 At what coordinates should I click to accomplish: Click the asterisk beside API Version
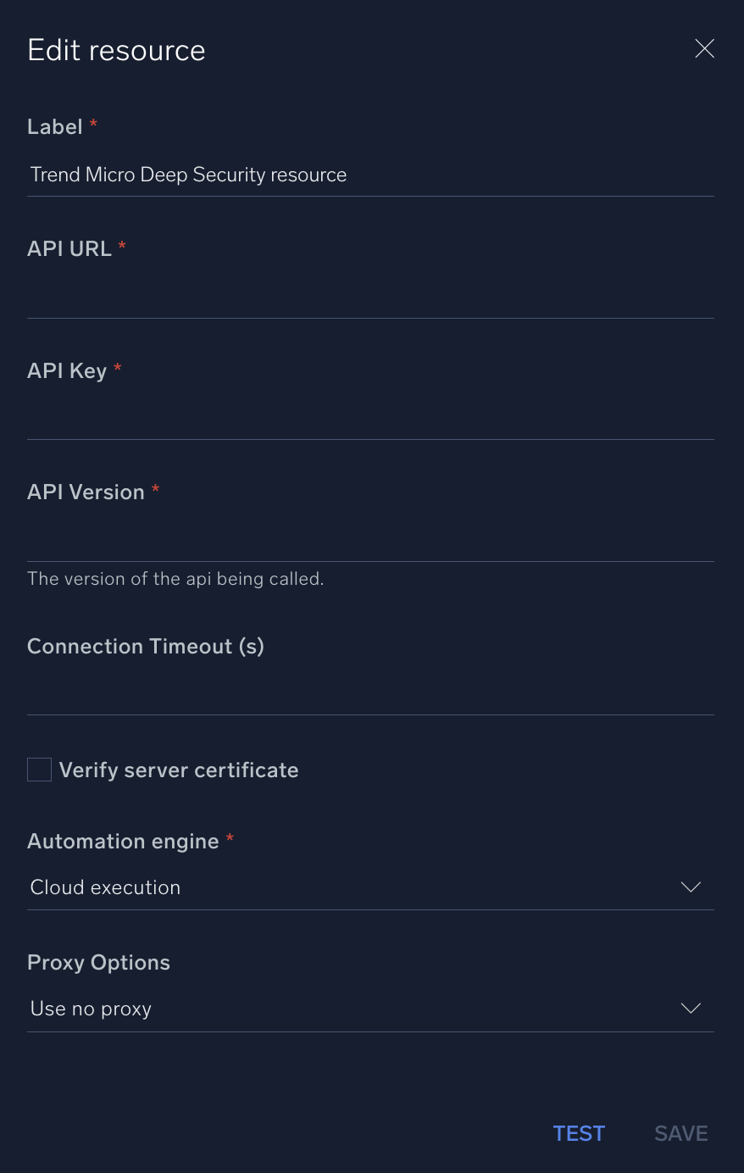pyautogui.click(x=154, y=491)
